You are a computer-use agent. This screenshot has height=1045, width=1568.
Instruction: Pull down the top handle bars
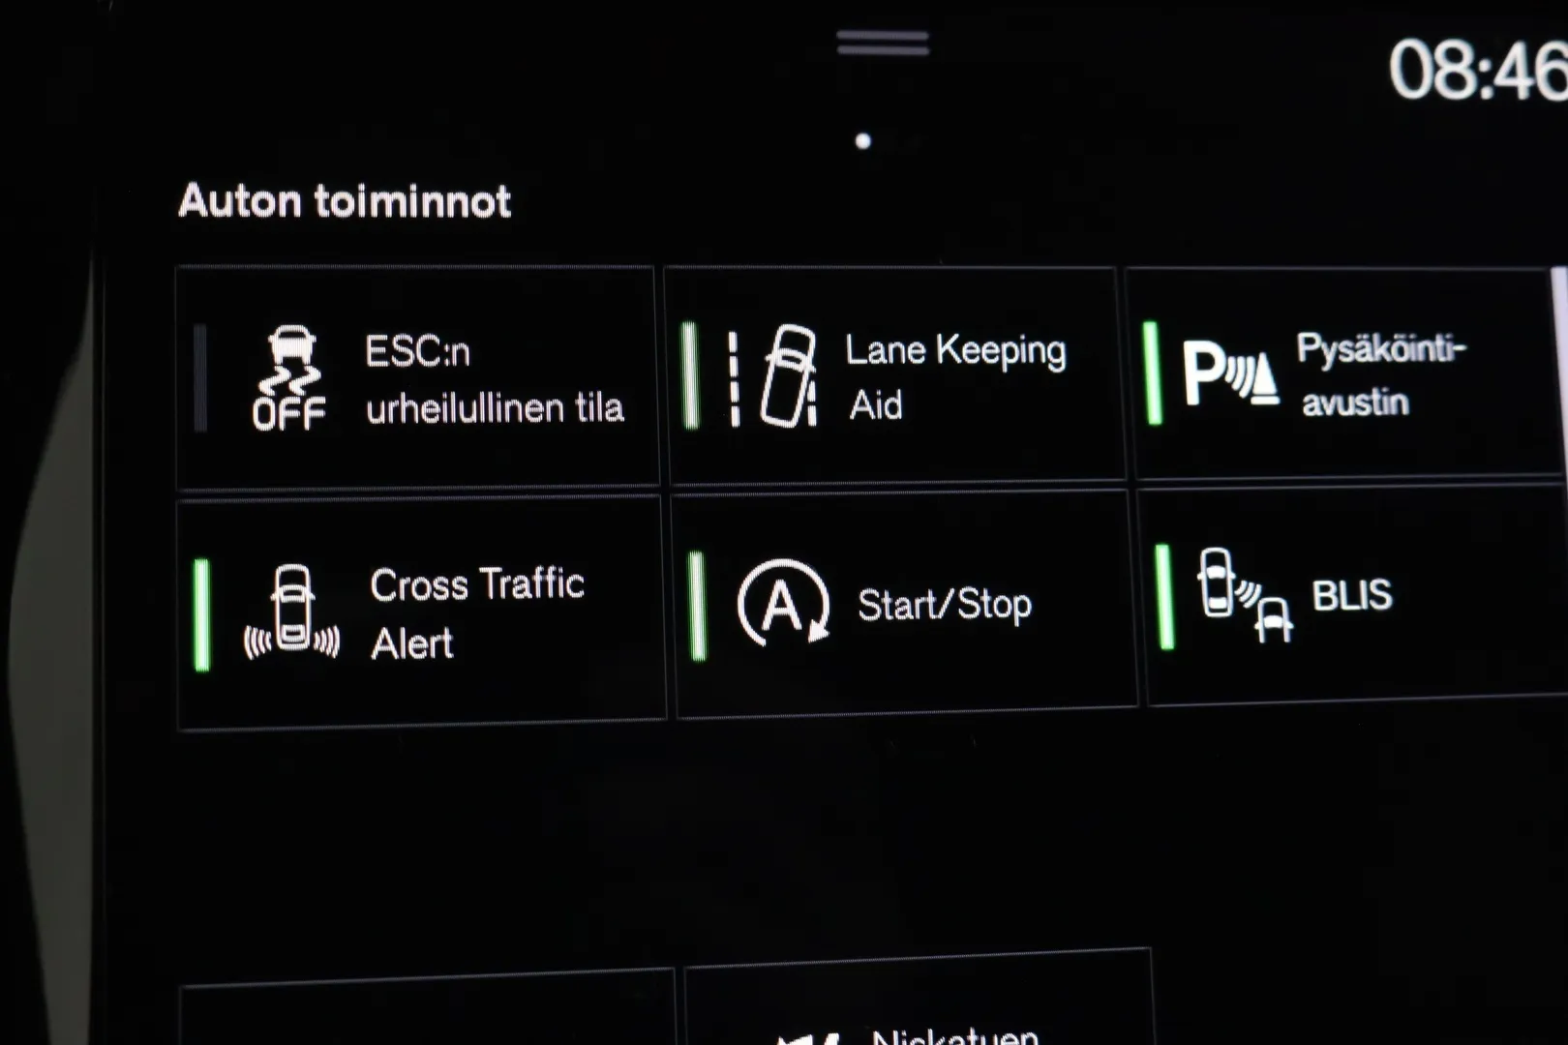point(883,43)
